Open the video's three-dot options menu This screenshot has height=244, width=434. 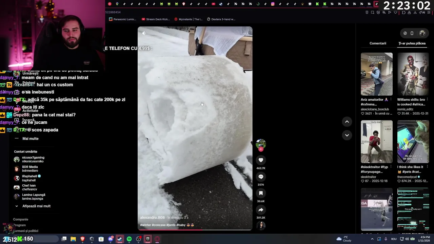click(x=245, y=33)
